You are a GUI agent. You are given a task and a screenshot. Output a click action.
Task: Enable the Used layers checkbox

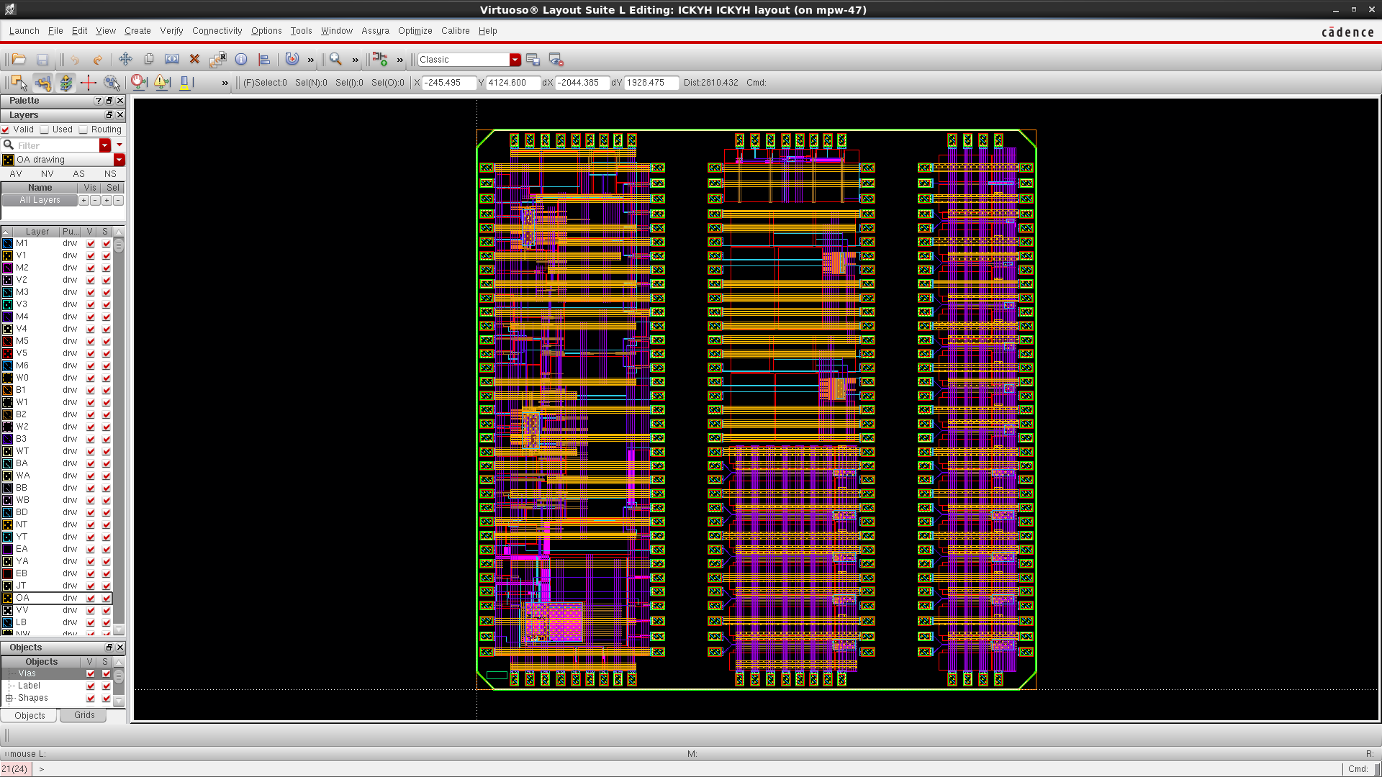coord(45,129)
